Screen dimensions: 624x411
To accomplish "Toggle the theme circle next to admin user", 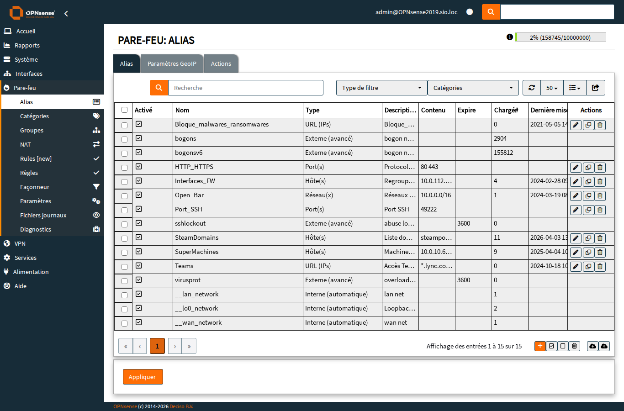I will [x=470, y=12].
